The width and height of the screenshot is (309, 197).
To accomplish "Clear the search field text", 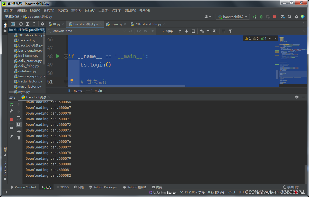I will click(x=125, y=31).
